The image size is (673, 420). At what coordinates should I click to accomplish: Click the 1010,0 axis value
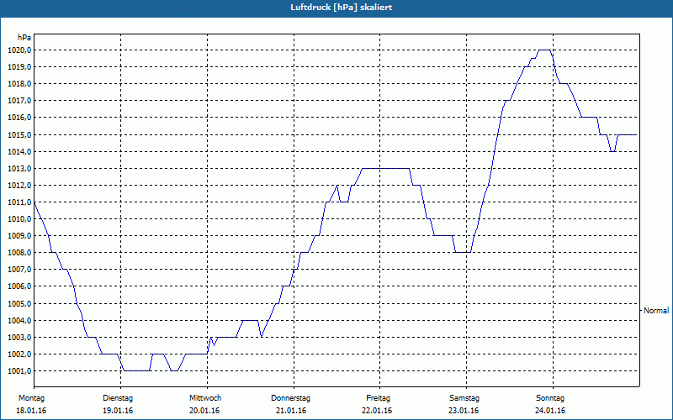coord(19,219)
